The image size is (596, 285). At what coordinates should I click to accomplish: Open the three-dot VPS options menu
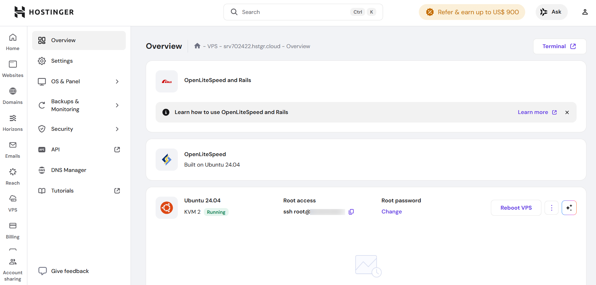[x=552, y=208]
